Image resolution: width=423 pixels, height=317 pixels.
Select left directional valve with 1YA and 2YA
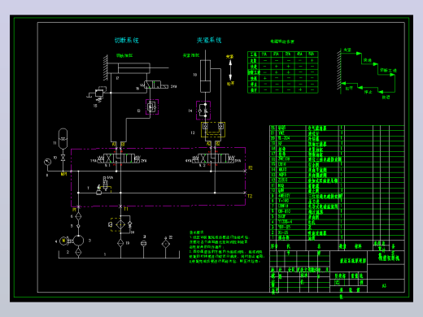click(119, 158)
